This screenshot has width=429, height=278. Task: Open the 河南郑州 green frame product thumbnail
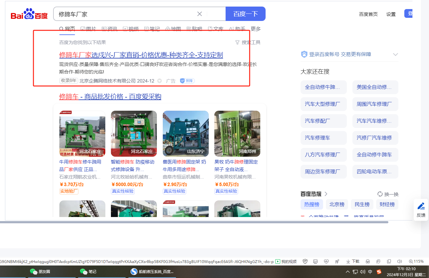(237, 134)
